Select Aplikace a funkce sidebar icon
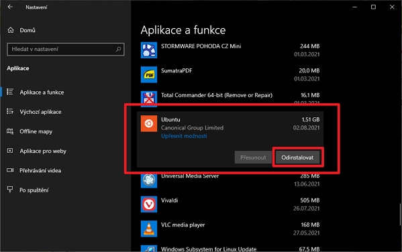 pyautogui.click(x=10, y=92)
